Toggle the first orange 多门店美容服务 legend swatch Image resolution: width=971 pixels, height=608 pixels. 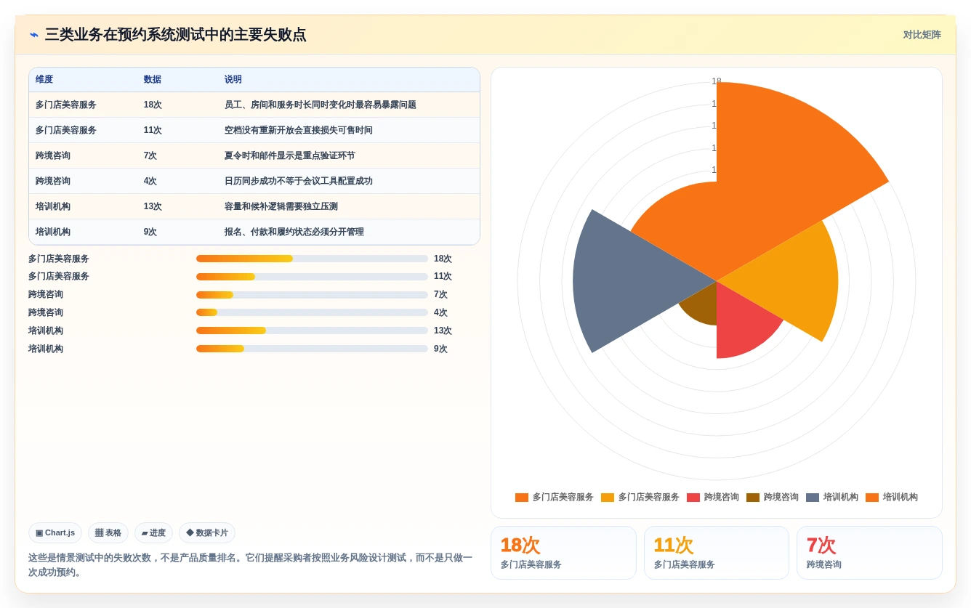pos(522,498)
